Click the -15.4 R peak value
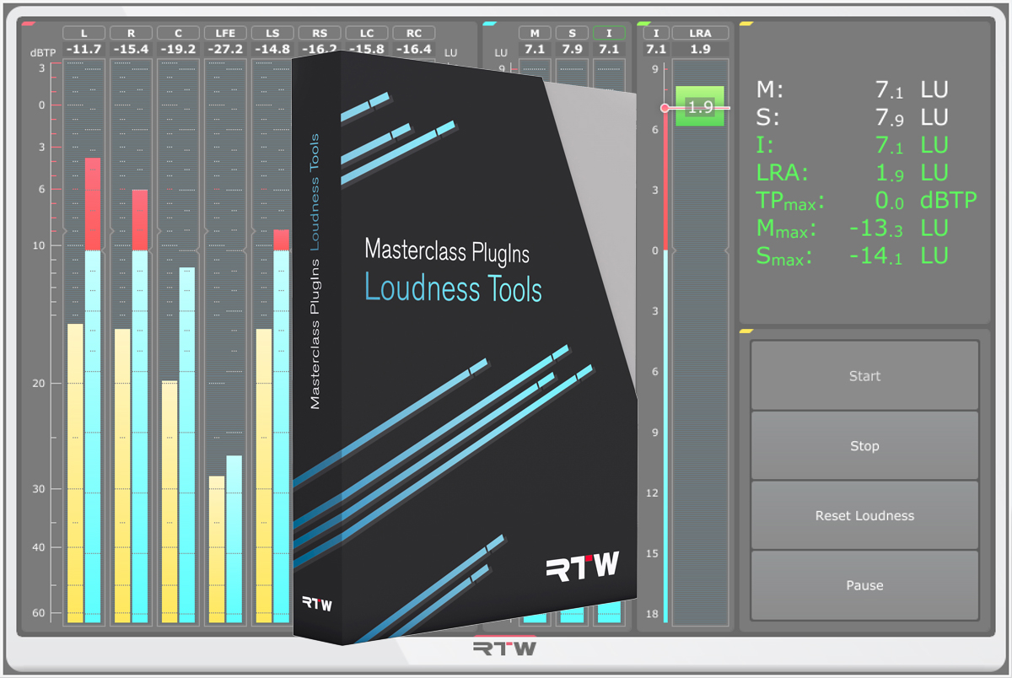 (131, 49)
